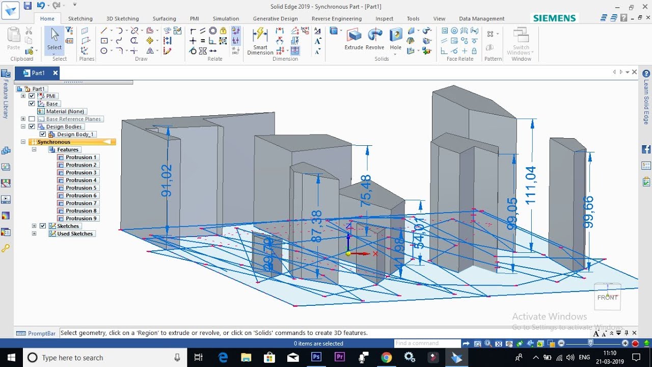Enable the Base Reference Planes checkbox
This screenshot has width=652, height=367.
(x=32, y=119)
